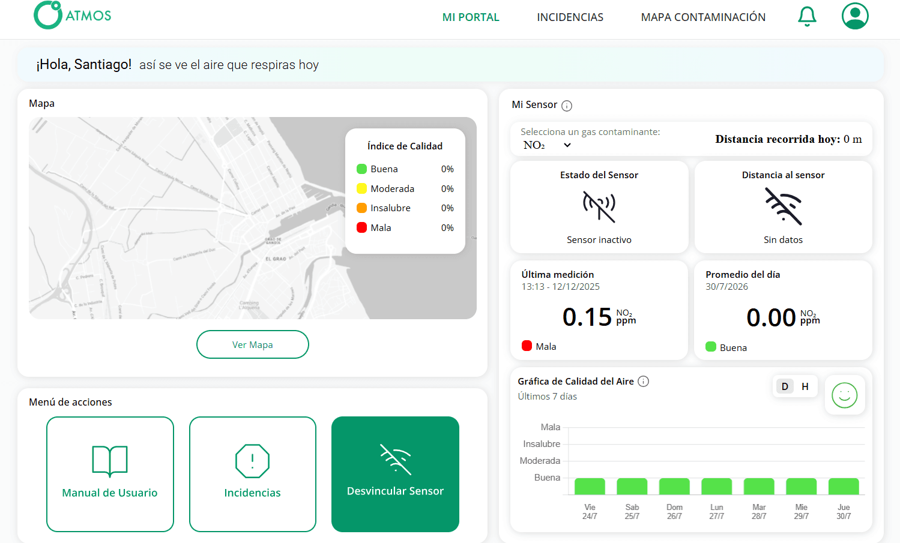The height and width of the screenshot is (543, 900).
Task: Open MAPA CONTAMINACIÓN page
Action: [703, 17]
